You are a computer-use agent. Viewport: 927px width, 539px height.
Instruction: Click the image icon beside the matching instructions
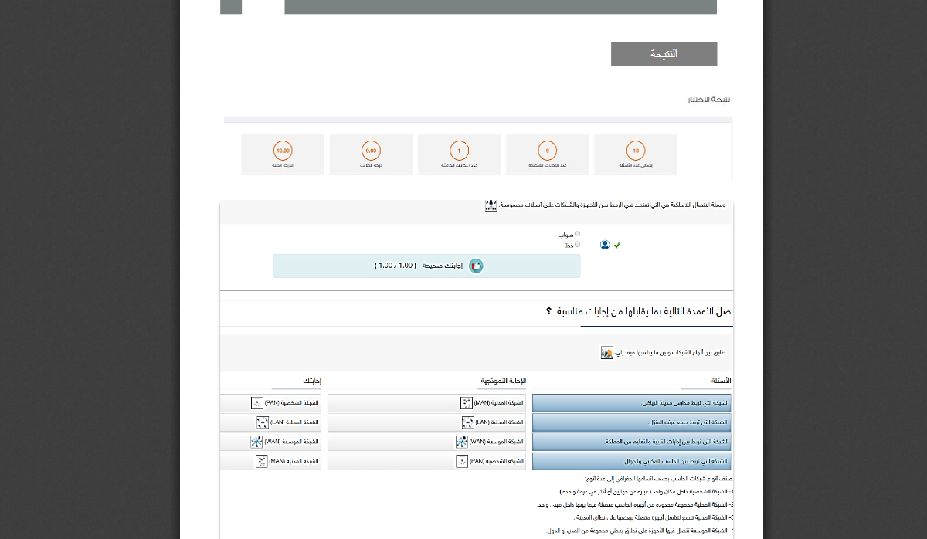point(607,352)
